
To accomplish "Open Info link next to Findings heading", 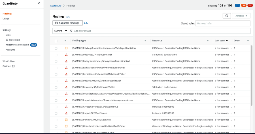I will 68,17.
